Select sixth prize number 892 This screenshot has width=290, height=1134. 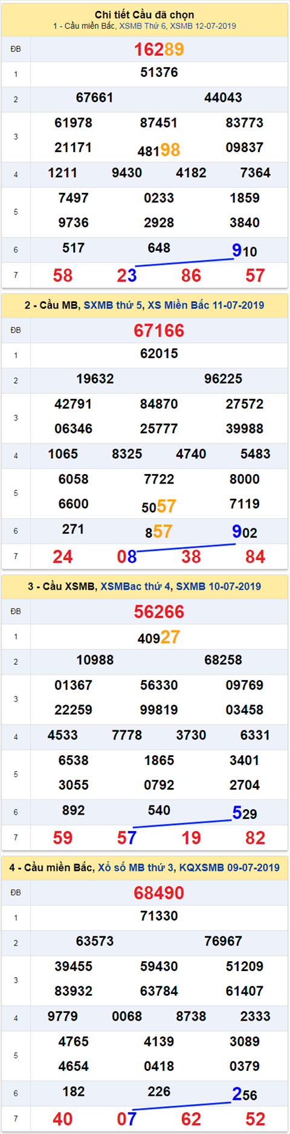pos(74,810)
